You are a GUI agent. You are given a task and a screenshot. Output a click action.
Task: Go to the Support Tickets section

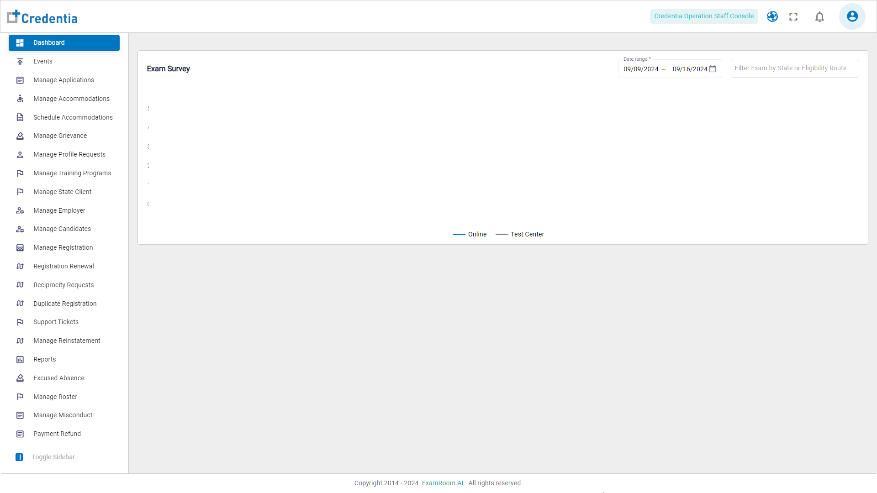56,322
